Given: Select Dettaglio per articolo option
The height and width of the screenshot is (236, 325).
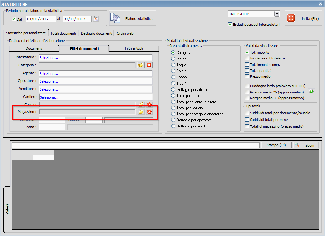Looking at the screenshot, I should pos(173,90).
